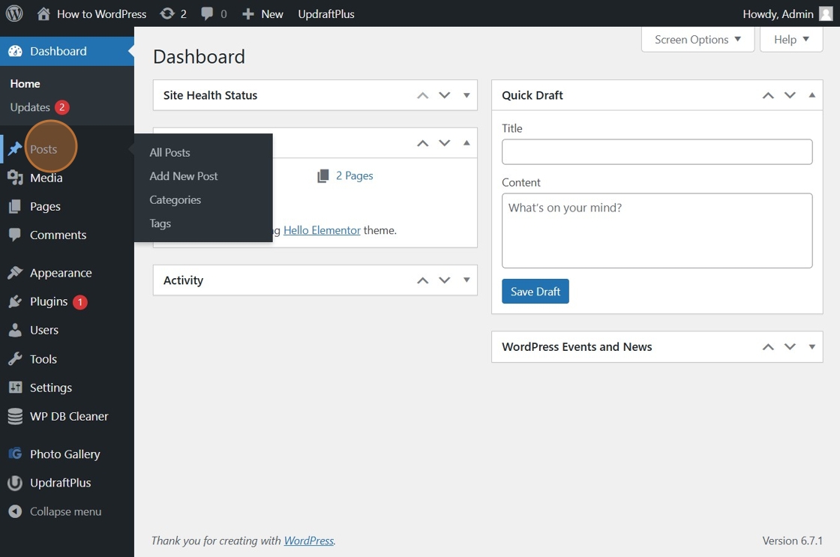Image resolution: width=840 pixels, height=557 pixels.
Task: Click the Media icon in sidebar
Action: tap(15, 177)
